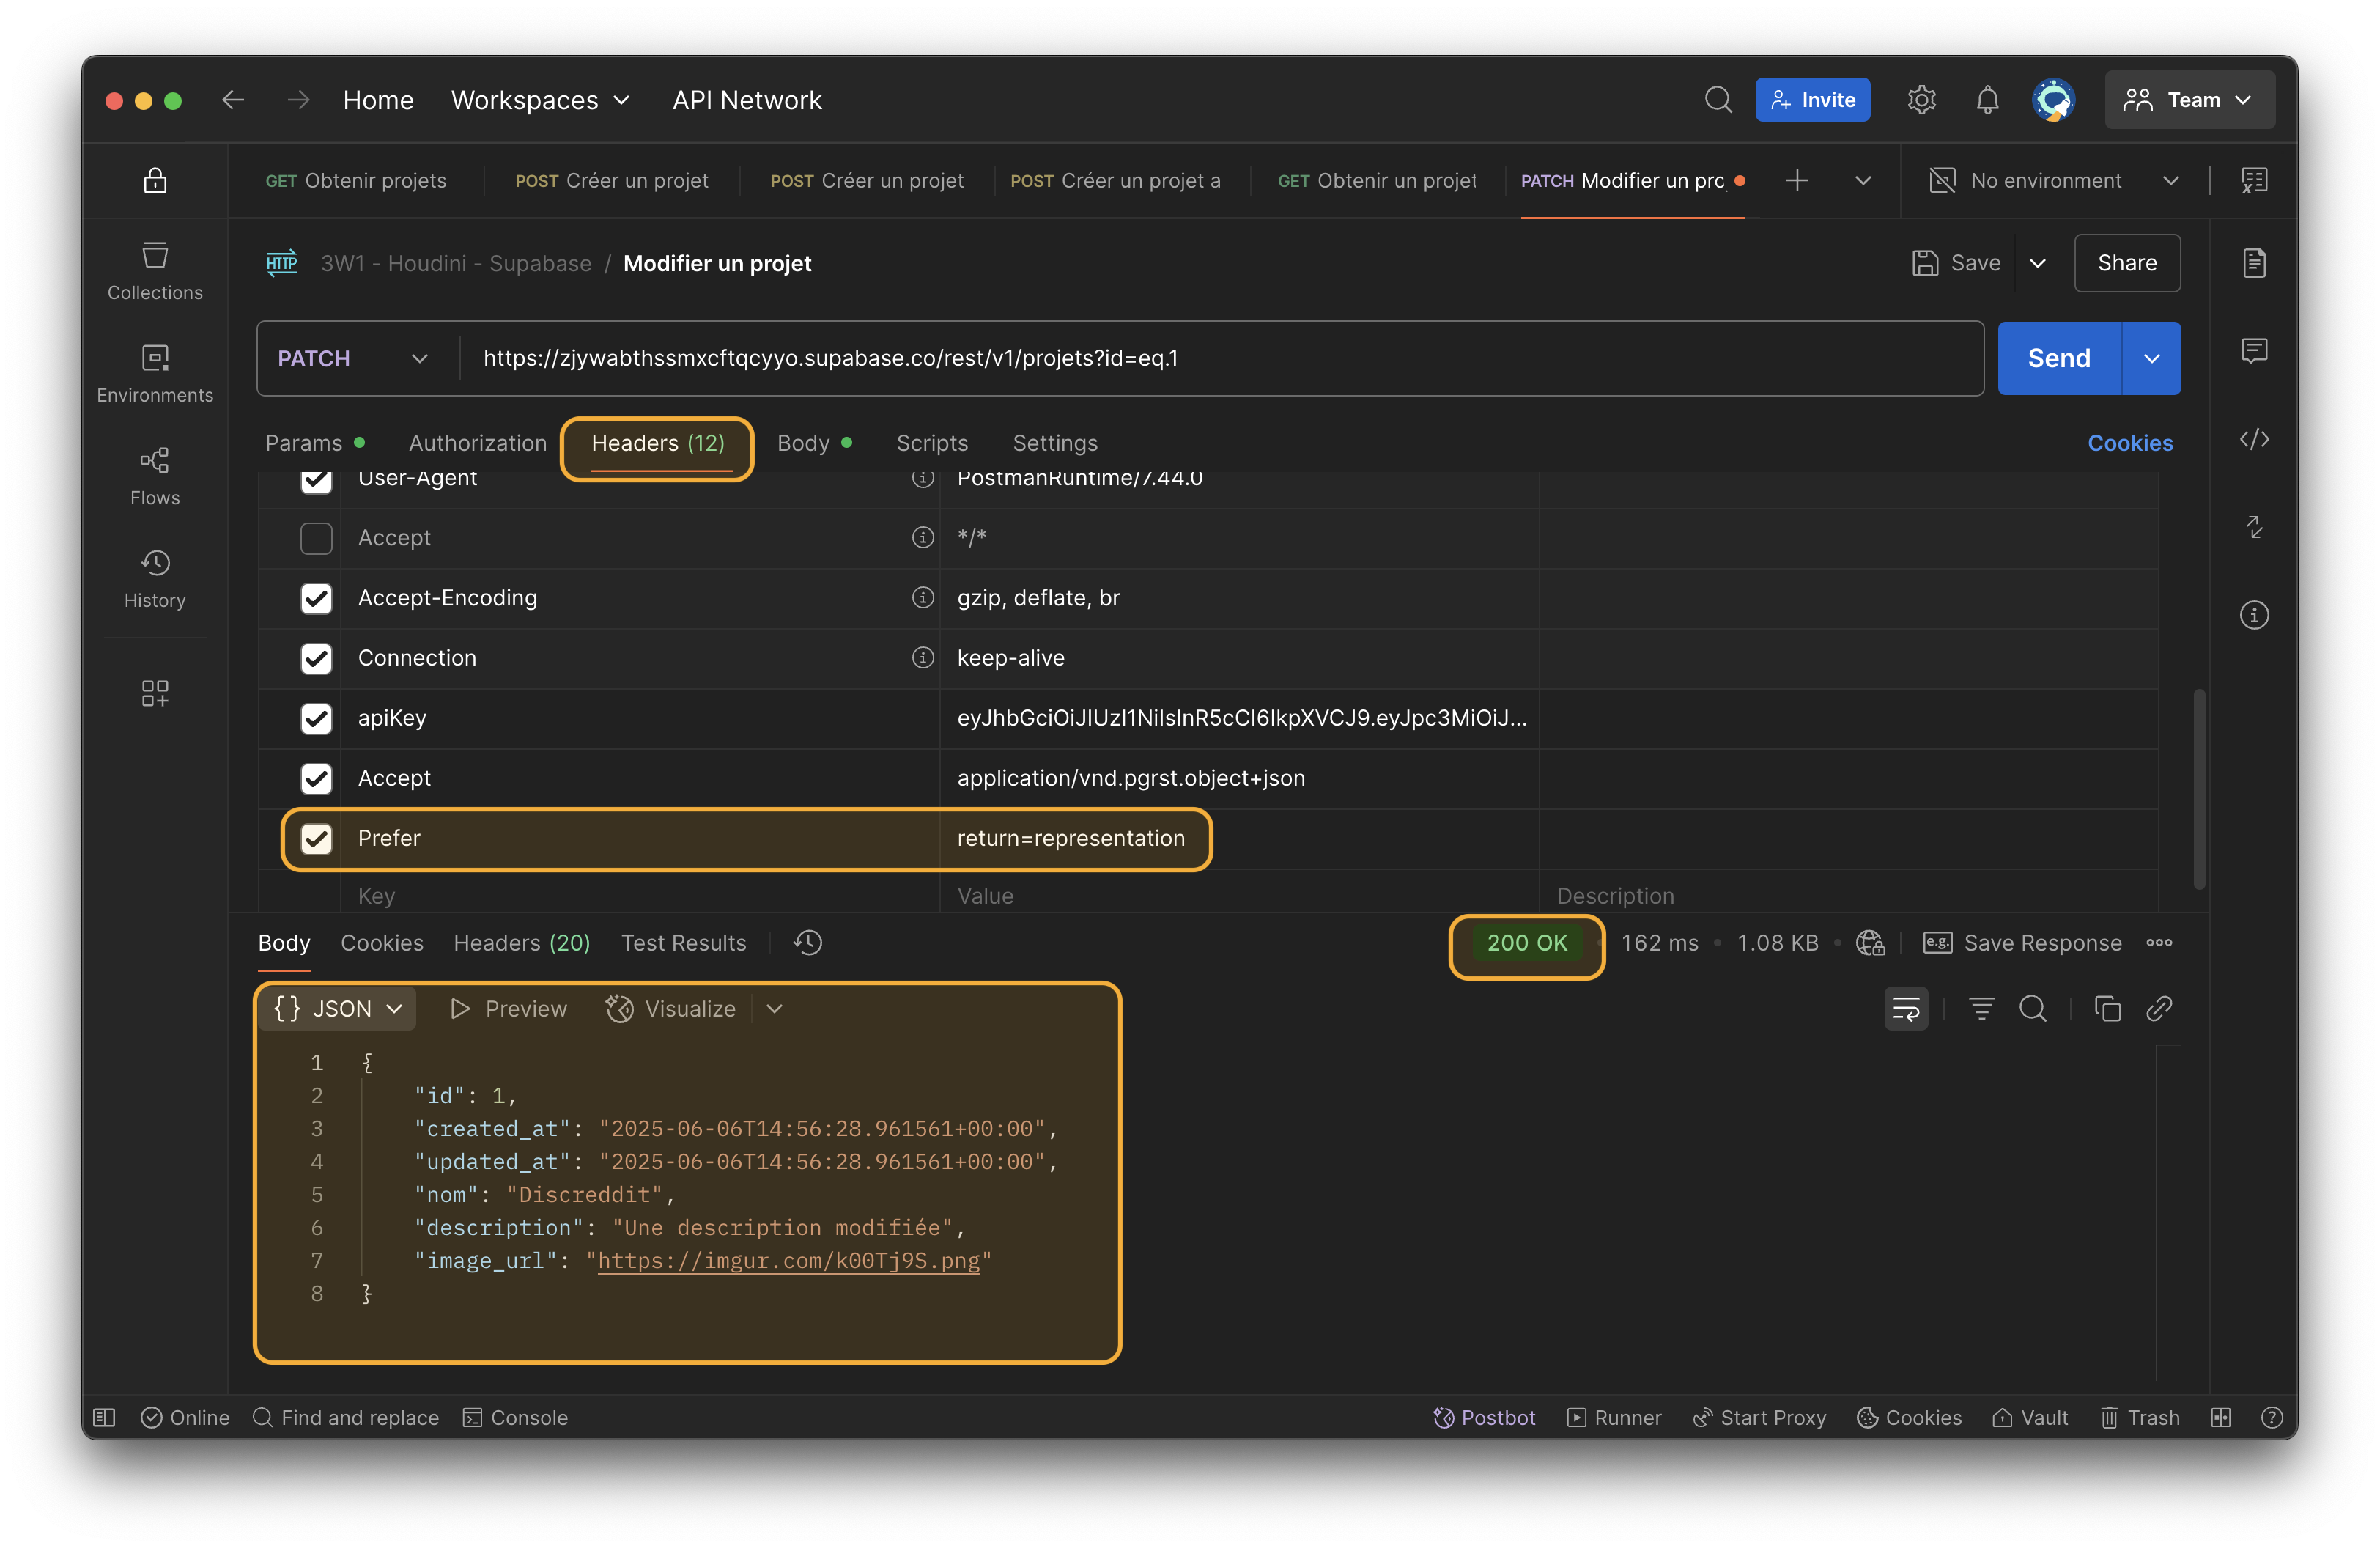Click the empty Key field
The image size is (2380, 1548).
click(640, 895)
